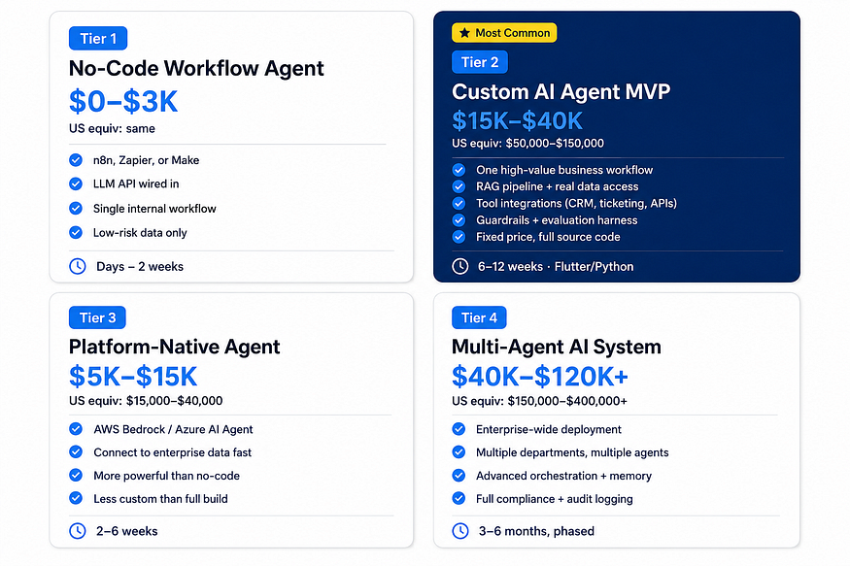The width and height of the screenshot is (850, 566).
Task: Click the No-Code Workflow Agent heading
Action: (x=196, y=69)
